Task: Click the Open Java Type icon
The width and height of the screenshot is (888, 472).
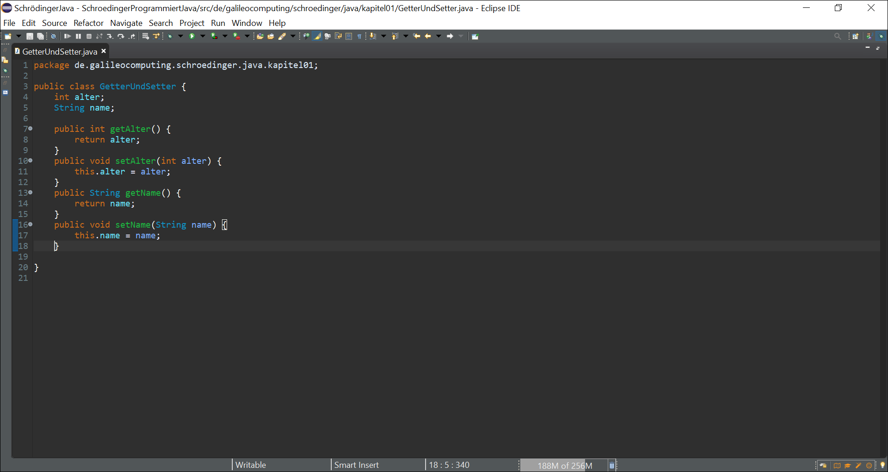Action: pos(306,36)
